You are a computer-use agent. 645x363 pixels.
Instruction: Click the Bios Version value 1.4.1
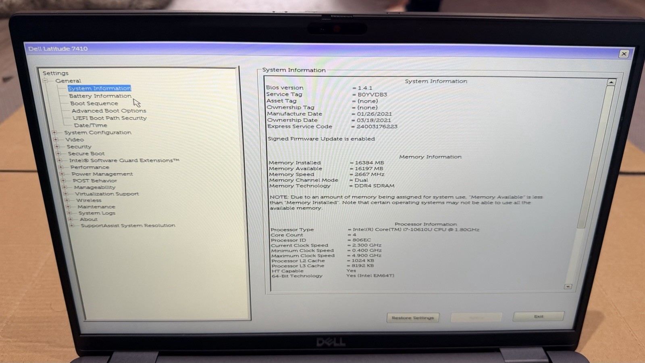coord(365,88)
